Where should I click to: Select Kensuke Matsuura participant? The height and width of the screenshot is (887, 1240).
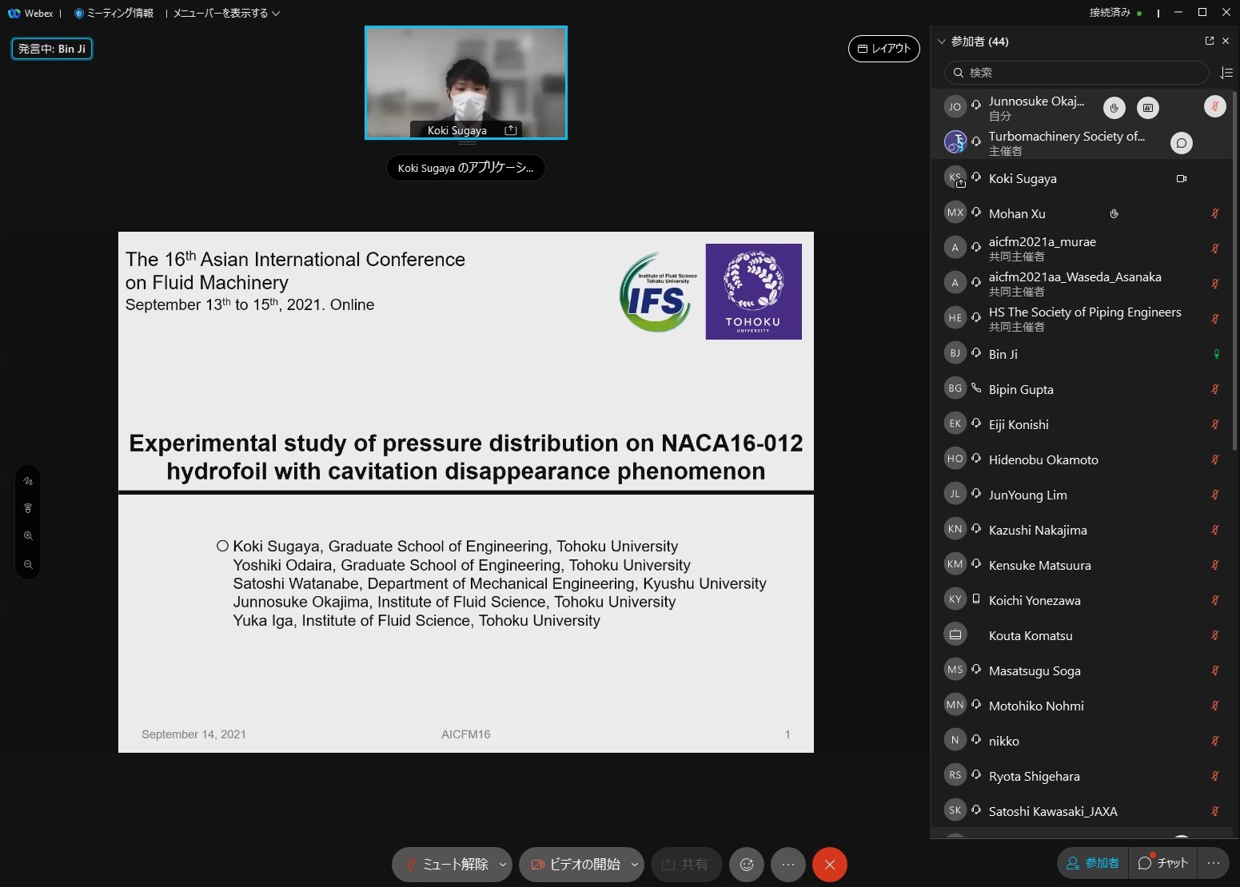tap(1082, 565)
